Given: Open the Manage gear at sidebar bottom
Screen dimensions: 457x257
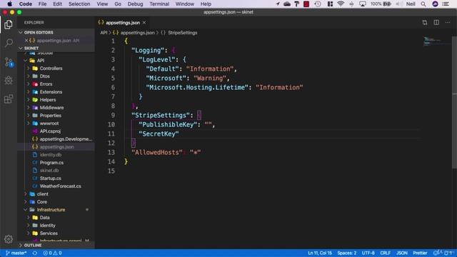Looking at the screenshot, I should click(x=9, y=239).
